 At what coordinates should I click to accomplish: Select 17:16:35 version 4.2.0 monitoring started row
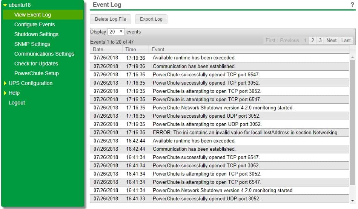[x=220, y=108]
